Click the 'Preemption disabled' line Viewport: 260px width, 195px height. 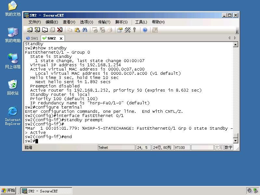[55, 86]
